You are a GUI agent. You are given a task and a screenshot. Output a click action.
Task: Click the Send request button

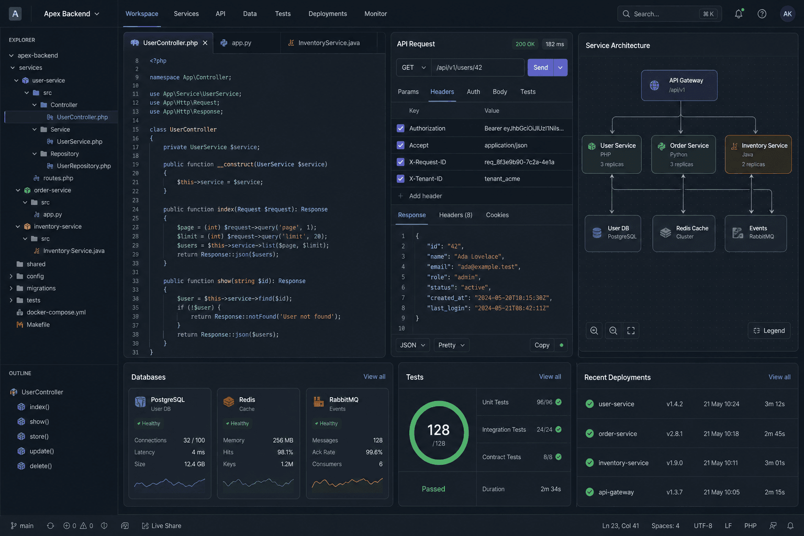click(x=541, y=68)
